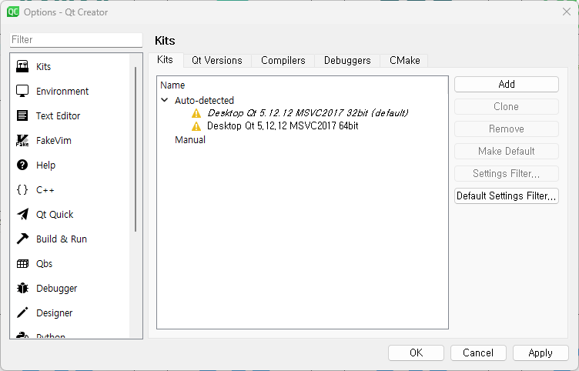Click the Make Default button

[507, 151]
